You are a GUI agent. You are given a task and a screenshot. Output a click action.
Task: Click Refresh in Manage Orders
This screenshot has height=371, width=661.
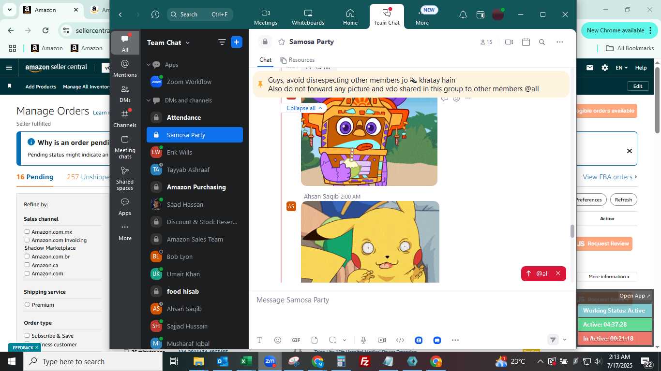tap(623, 200)
